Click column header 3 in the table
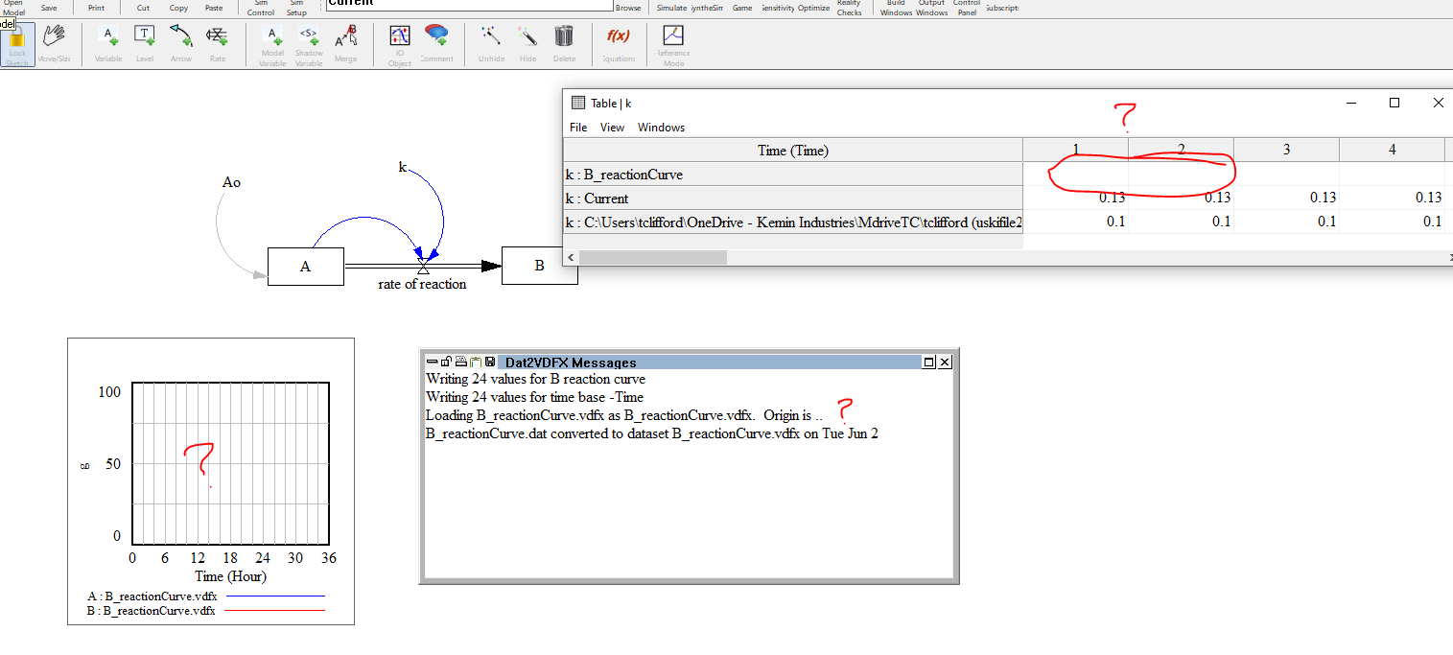1453x655 pixels. pos(1286,151)
